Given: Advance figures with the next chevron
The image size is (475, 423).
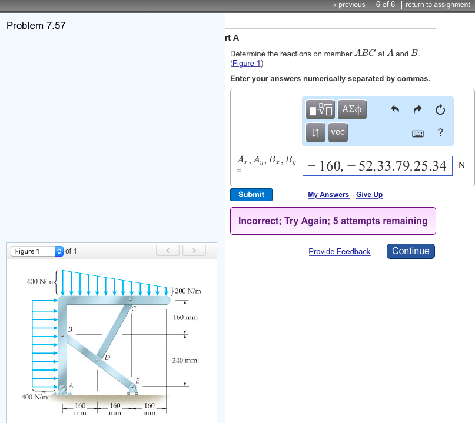Looking at the screenshot, I should tap(194, 250).
